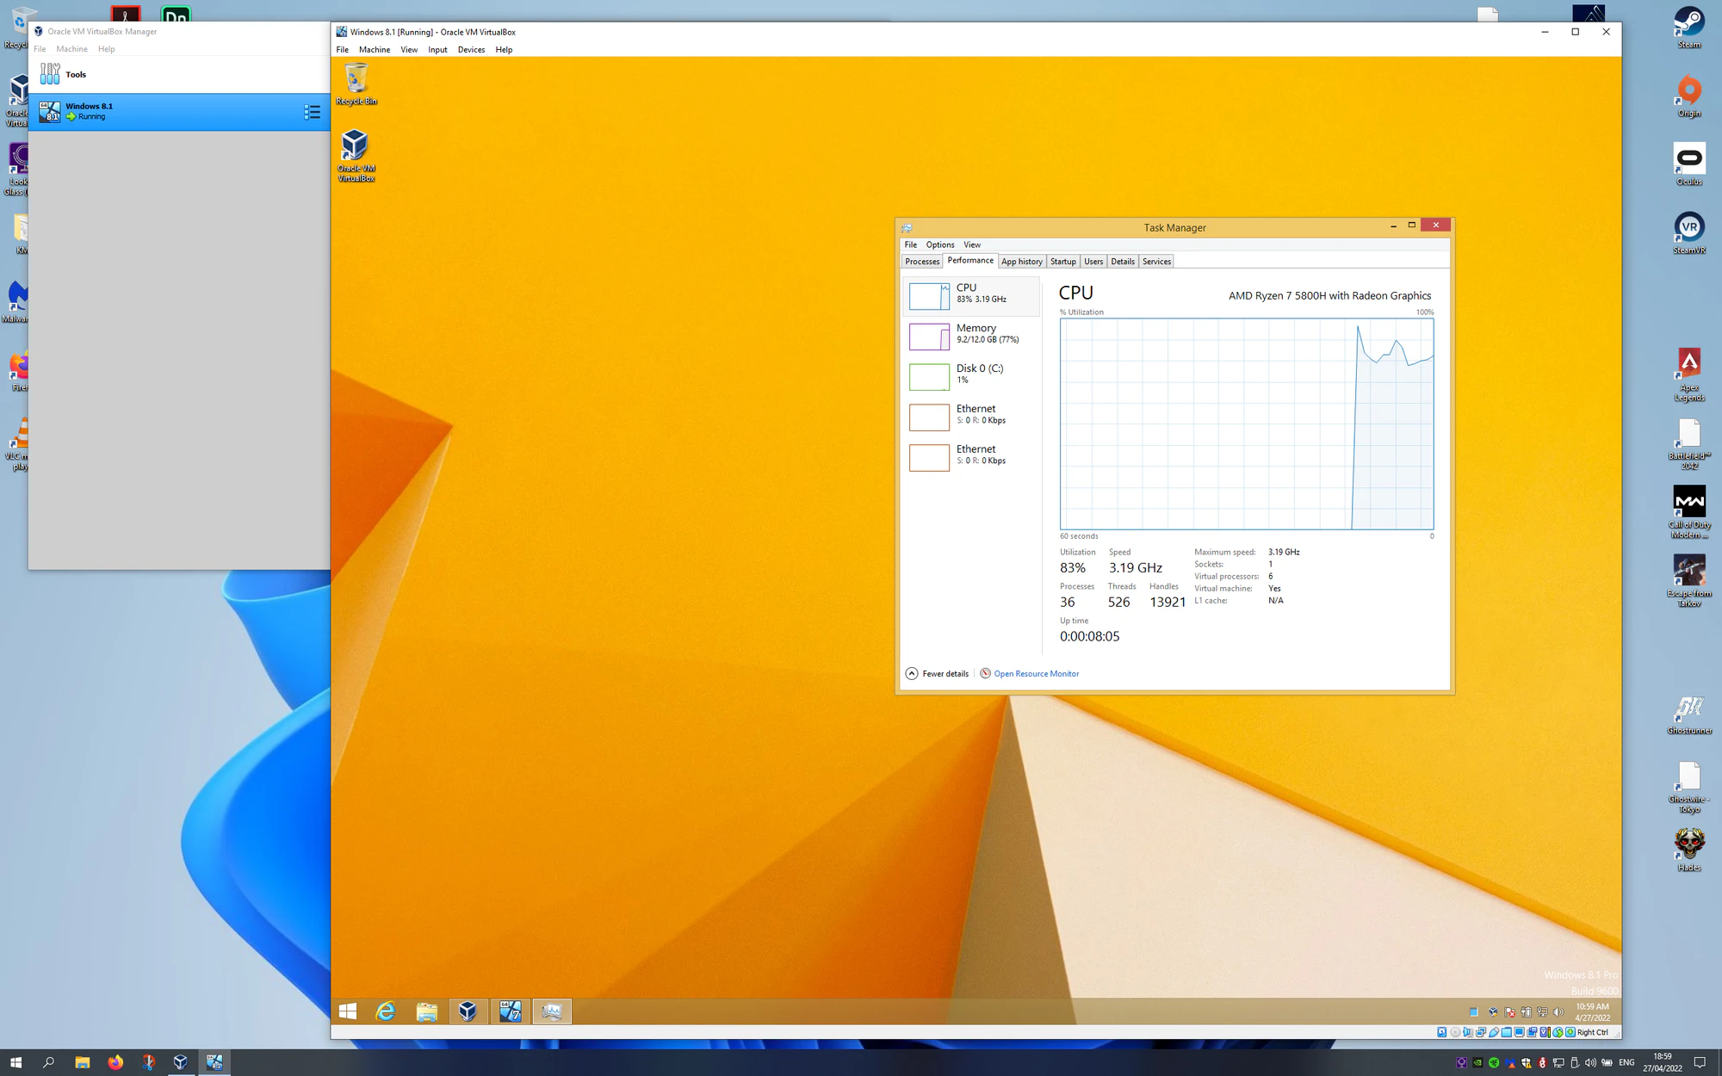Open Task Manager's Options menu
Image resolution: width=1722 pixels, height=1076 pixels.
[x=939, y=245]
